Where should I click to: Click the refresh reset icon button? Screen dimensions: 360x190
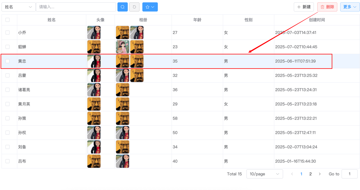134,7
